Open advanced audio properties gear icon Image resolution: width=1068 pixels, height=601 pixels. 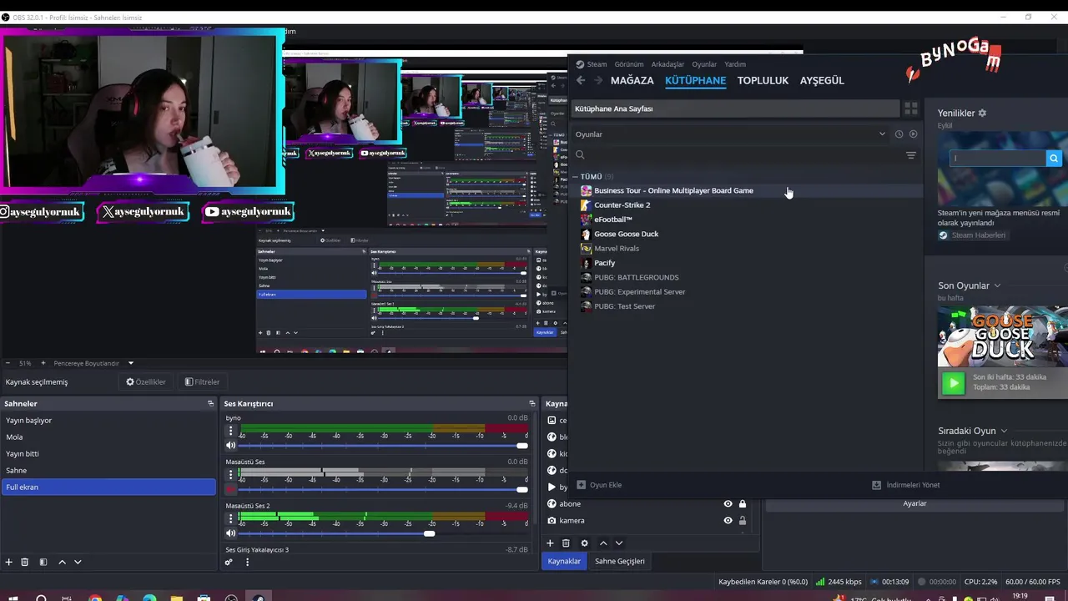tap(229, 563)
